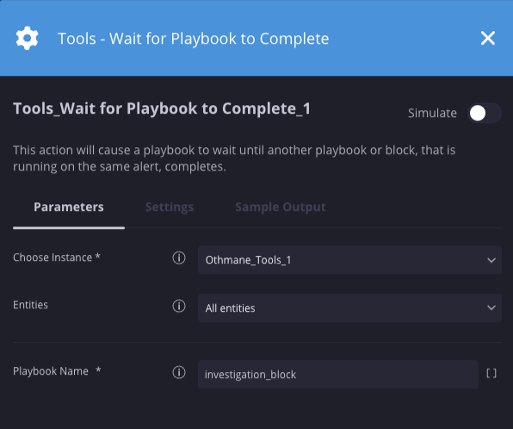
Task: Click the chevron arrow of Choose Instance
Action: [x=491, y=260]
